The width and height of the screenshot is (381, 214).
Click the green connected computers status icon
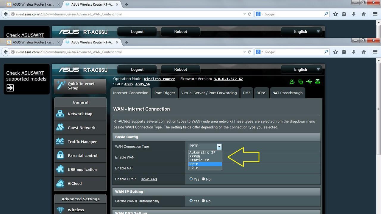coord(300,82)
